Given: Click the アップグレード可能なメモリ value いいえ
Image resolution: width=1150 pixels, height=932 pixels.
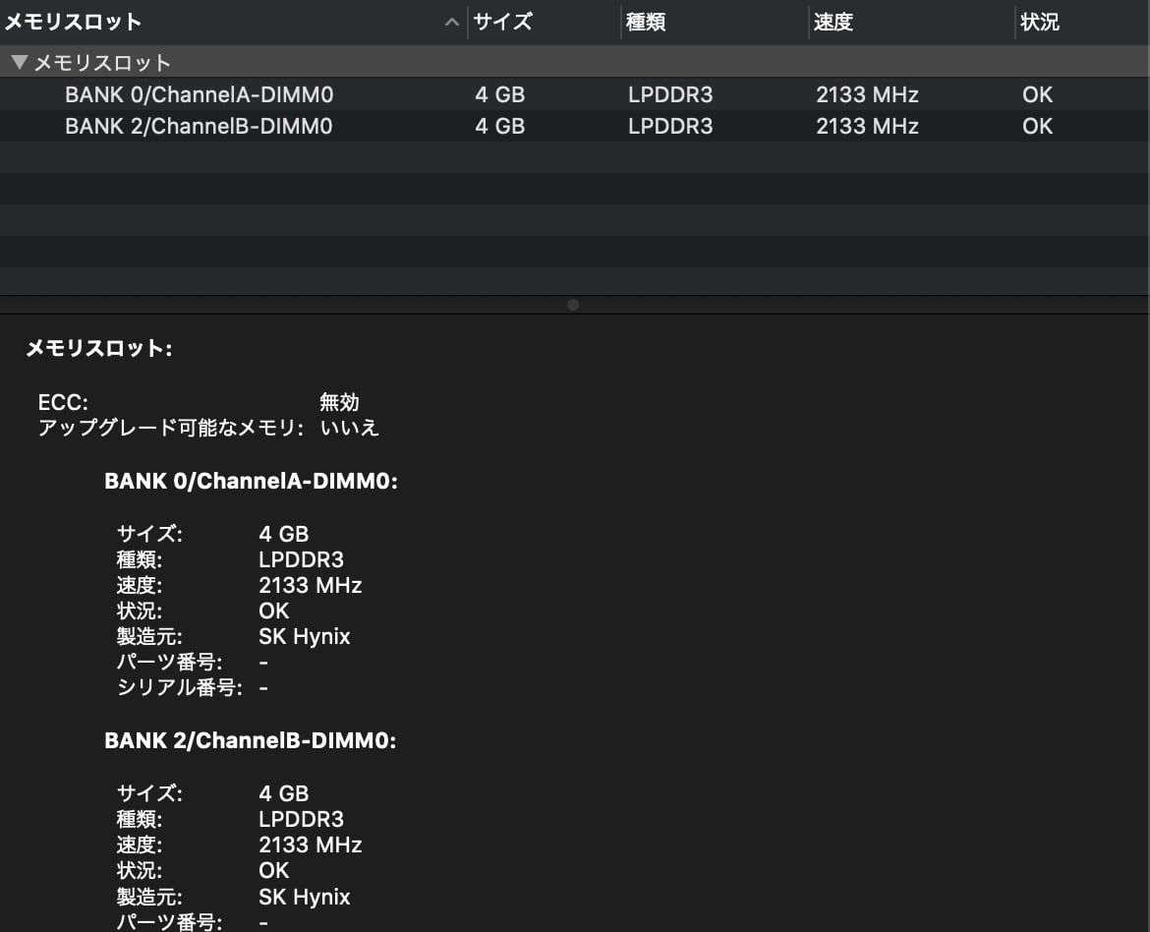Looking at the screenshot, I should pyautogui.click(x=349, y=428).
